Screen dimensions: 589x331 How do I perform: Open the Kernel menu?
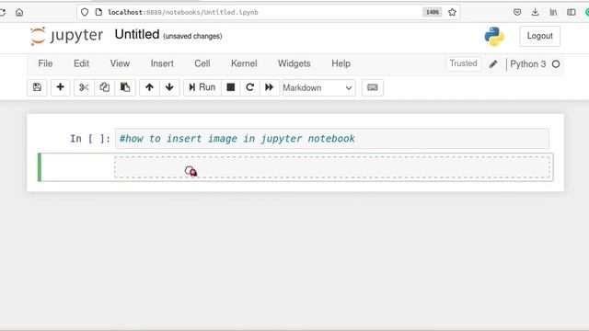[244, 63]
